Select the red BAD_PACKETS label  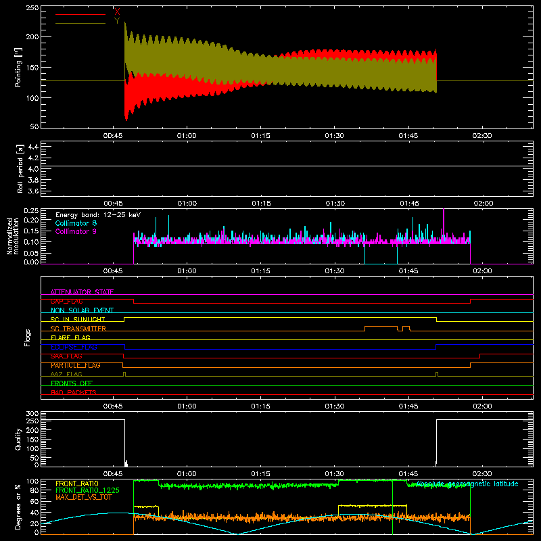tap(74, 392)
